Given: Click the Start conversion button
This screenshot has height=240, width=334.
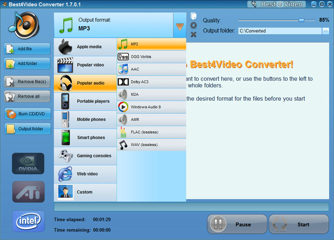Looking at the screenshot, I should [299, 224].
